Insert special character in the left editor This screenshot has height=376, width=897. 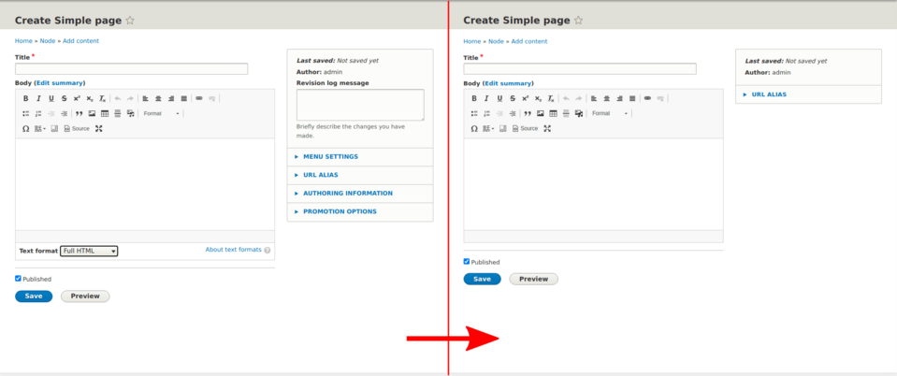25,128
